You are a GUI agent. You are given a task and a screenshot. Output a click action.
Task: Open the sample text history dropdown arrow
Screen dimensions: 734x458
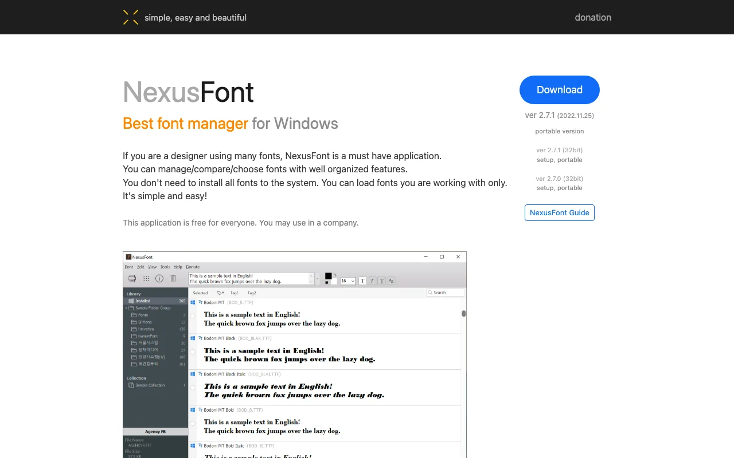tap(317, 279)
